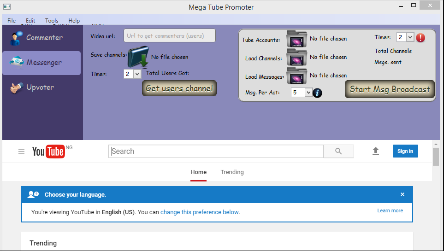Click the Load Messages folder icon
Screen dimensions: 444x251
tap(296, 76)
